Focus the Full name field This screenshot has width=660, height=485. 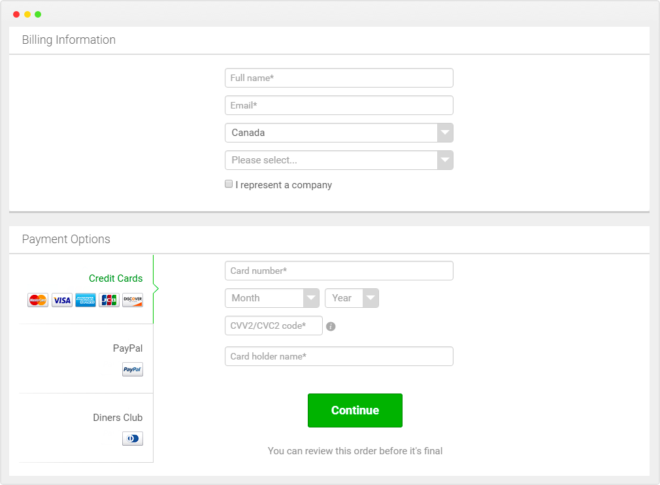coord(339,78)
